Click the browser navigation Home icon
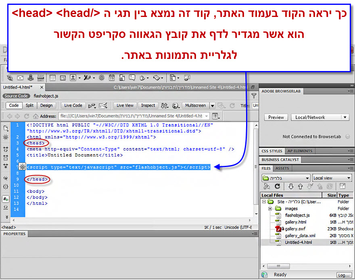The image size is (355, 280). [x=35, y=116]
